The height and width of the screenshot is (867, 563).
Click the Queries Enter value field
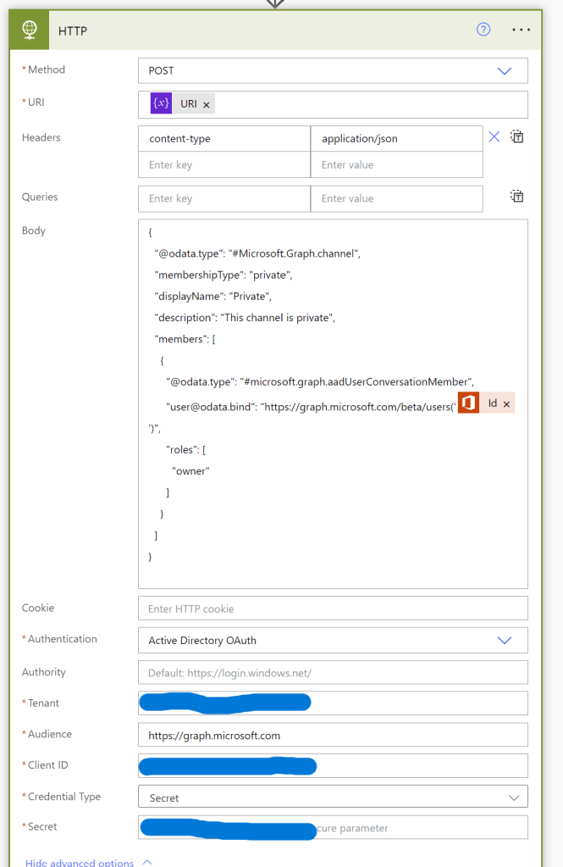396,198
